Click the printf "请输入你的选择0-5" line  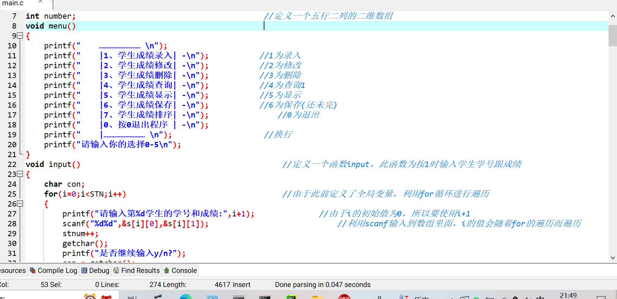(x=112, y=145)
